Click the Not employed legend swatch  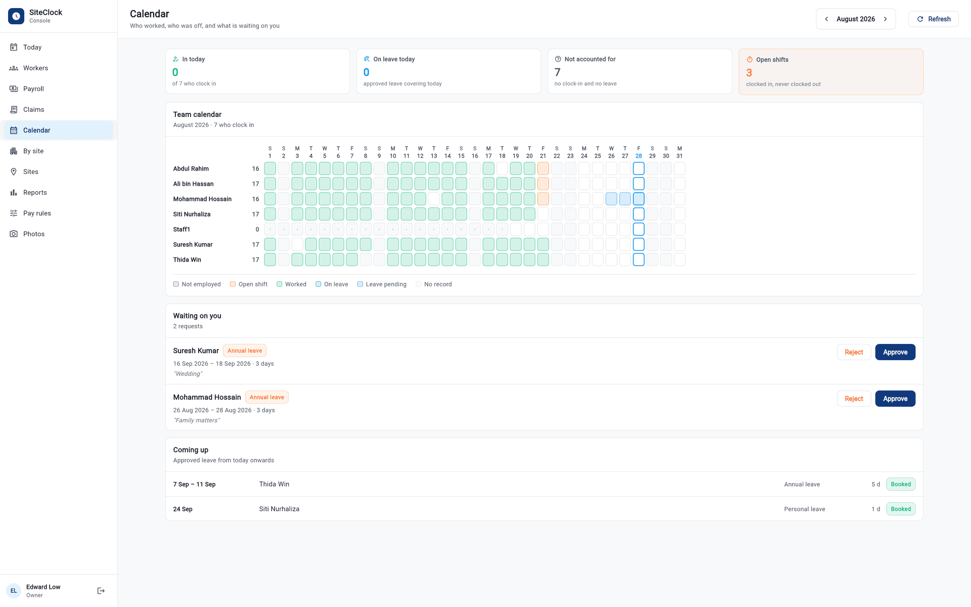tap(176, 284)
